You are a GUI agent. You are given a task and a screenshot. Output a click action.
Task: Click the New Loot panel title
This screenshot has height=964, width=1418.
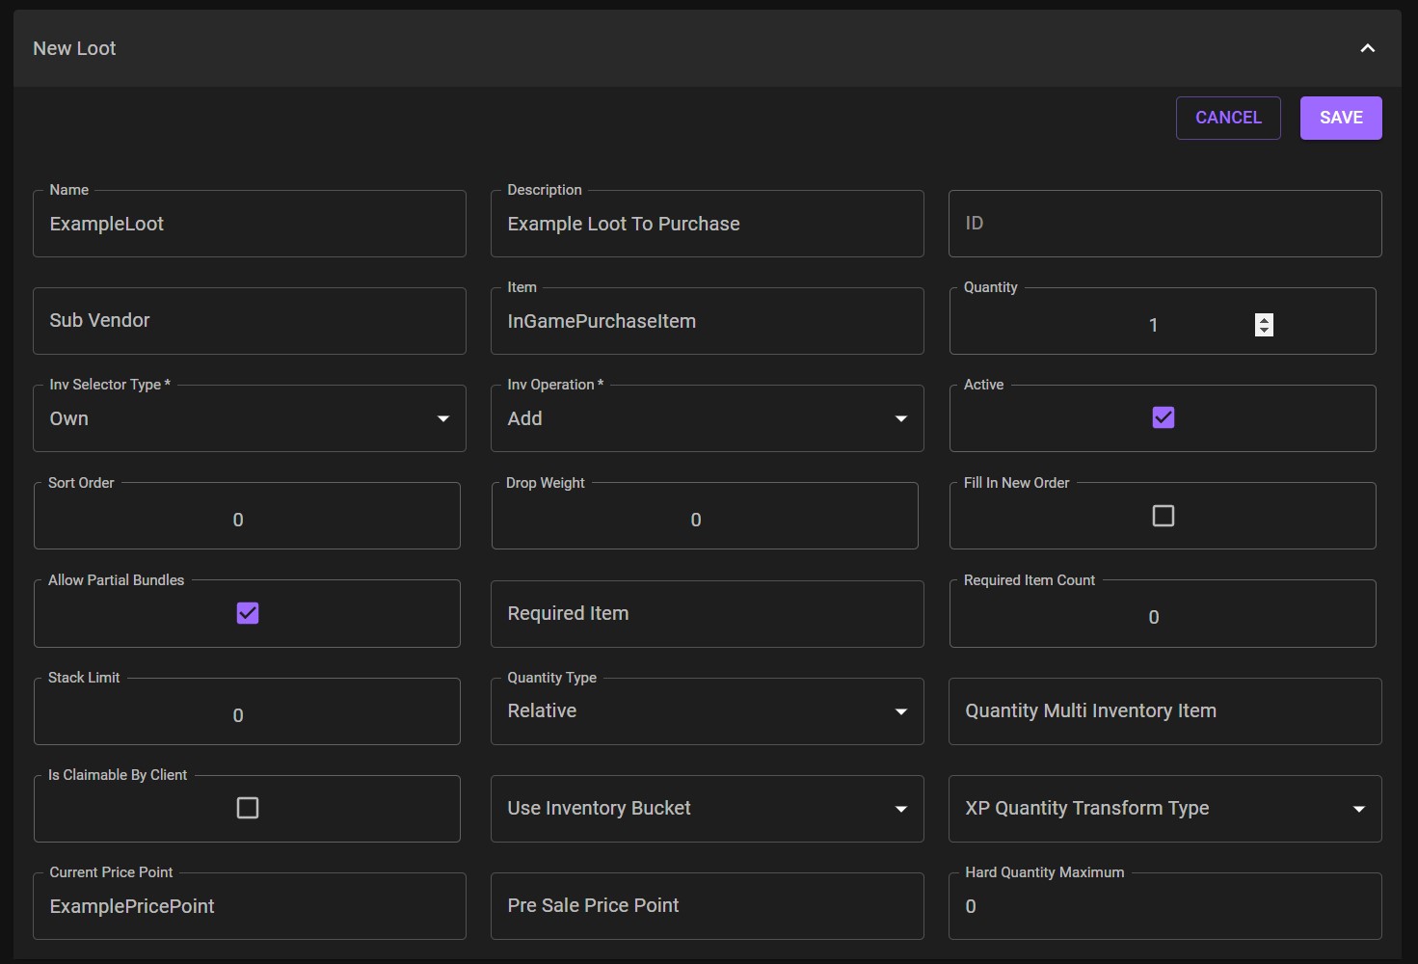tap(74, 48)
